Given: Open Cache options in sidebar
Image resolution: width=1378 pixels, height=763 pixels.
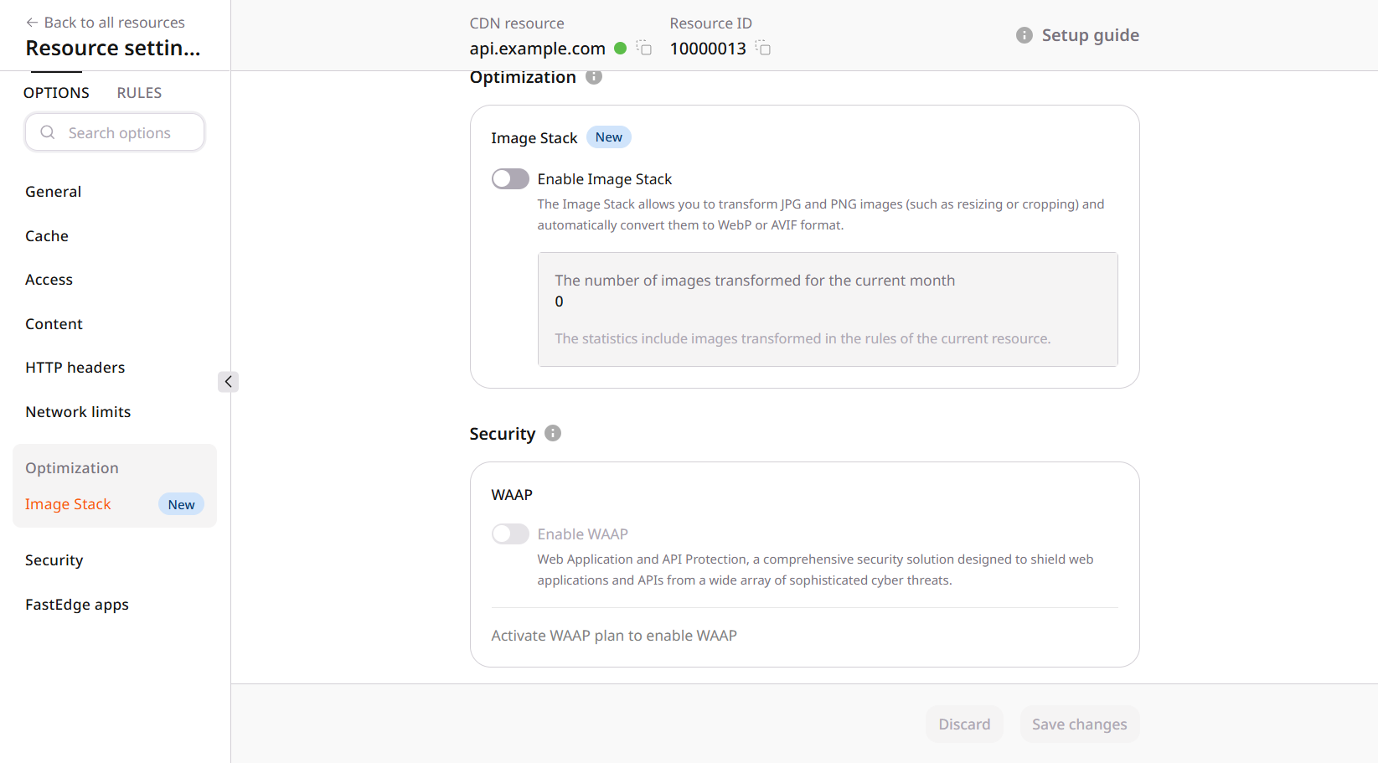Looking at the screenshot, I should (x=47, y=236).
